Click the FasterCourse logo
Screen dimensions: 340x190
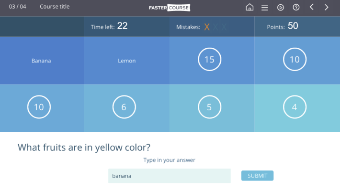[170, 8]
